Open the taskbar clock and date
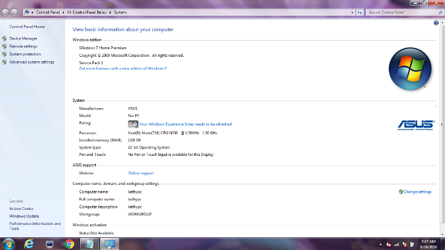This screenshot has height=250, width=445. 428,243
